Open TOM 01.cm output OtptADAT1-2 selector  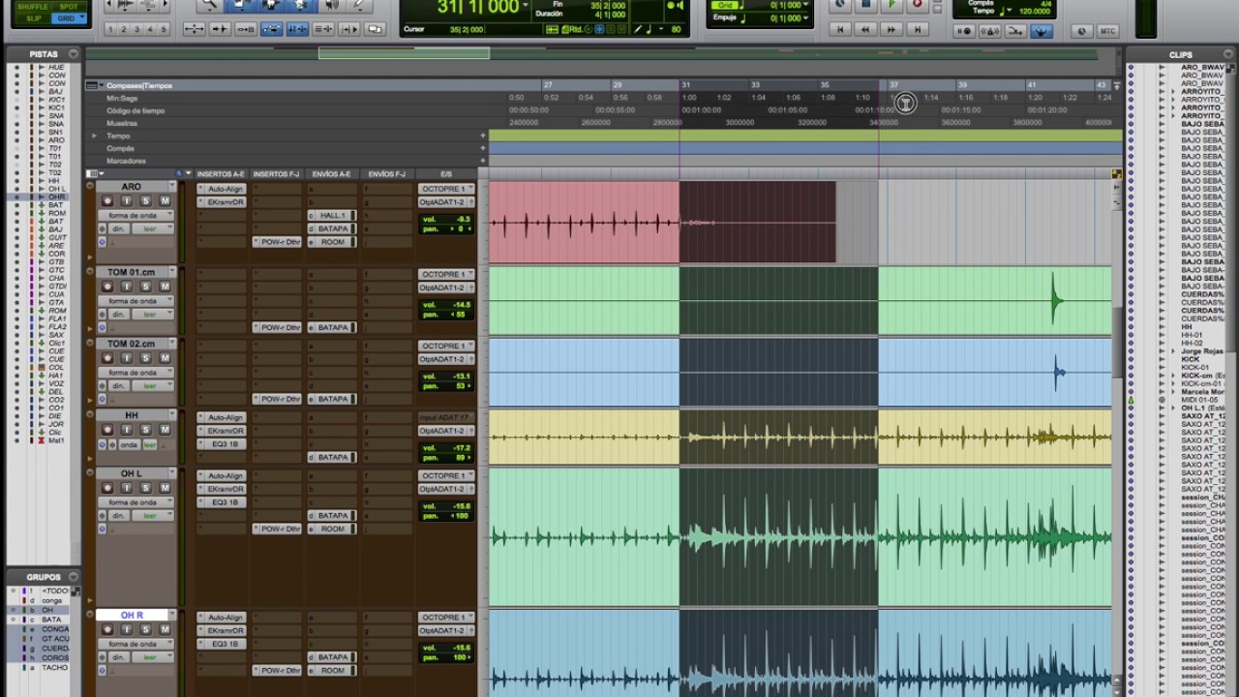coord(446,288)
